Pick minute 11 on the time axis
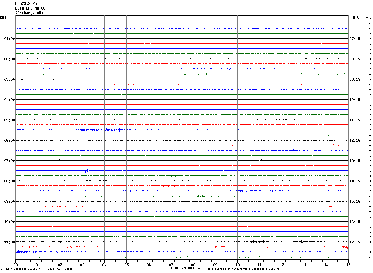The width and height of the screenshot is (373, 273). tap(260, 265)
